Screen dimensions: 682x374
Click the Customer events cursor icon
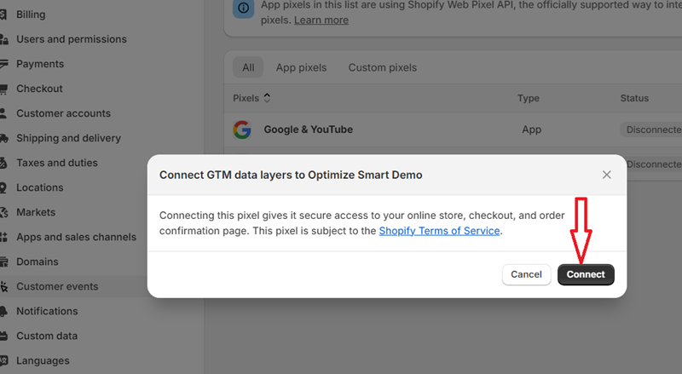(x=3, y=287)
